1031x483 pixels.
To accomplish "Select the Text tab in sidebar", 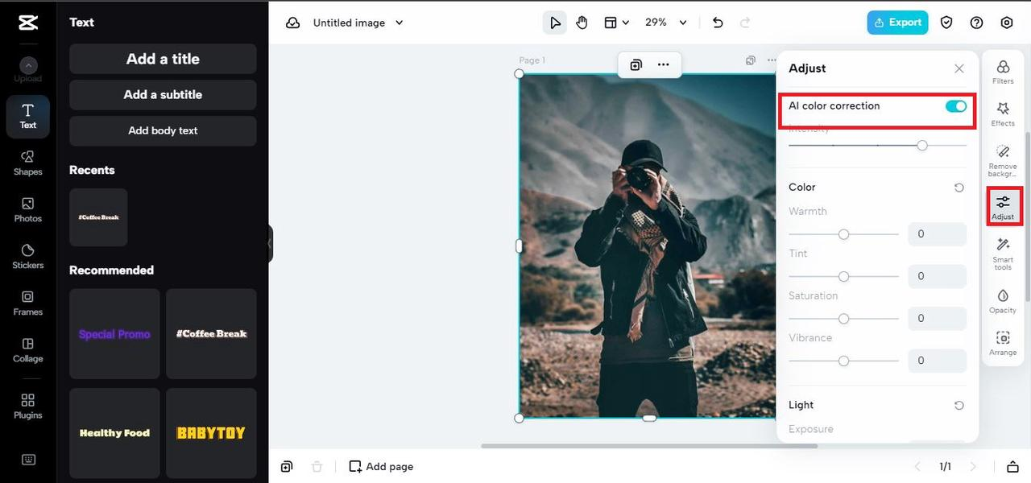I will click(x=28, y=117).
